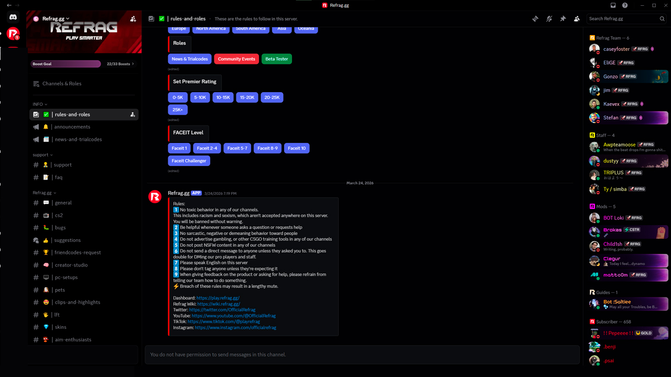Go forward using the title bar arrow
671x377 pixels.
pyautogui.click(x=17, y=5)
